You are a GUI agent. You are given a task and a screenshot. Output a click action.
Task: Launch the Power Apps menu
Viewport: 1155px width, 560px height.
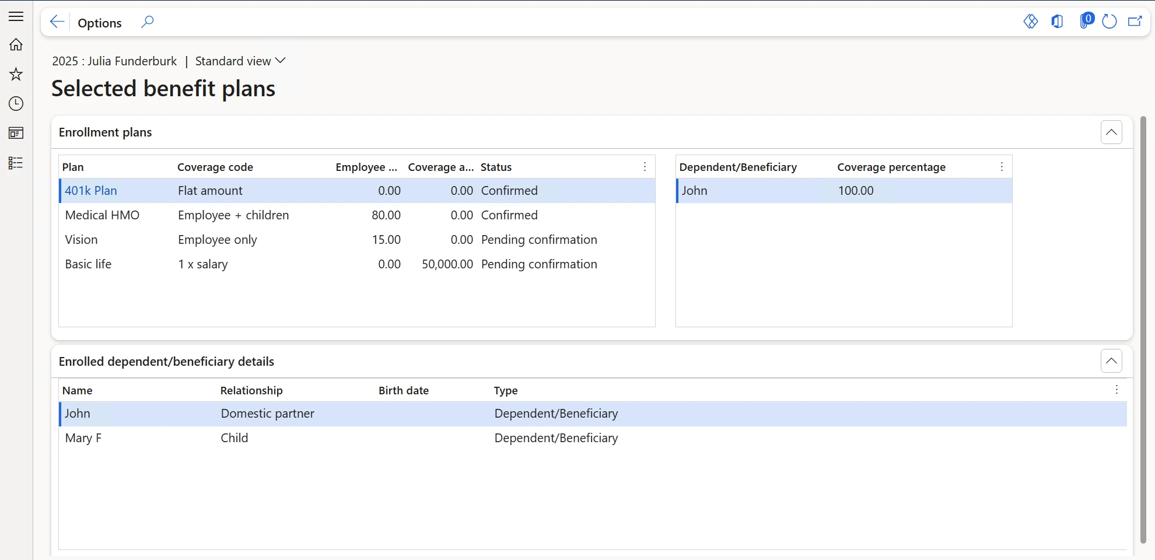(1030, 22)
